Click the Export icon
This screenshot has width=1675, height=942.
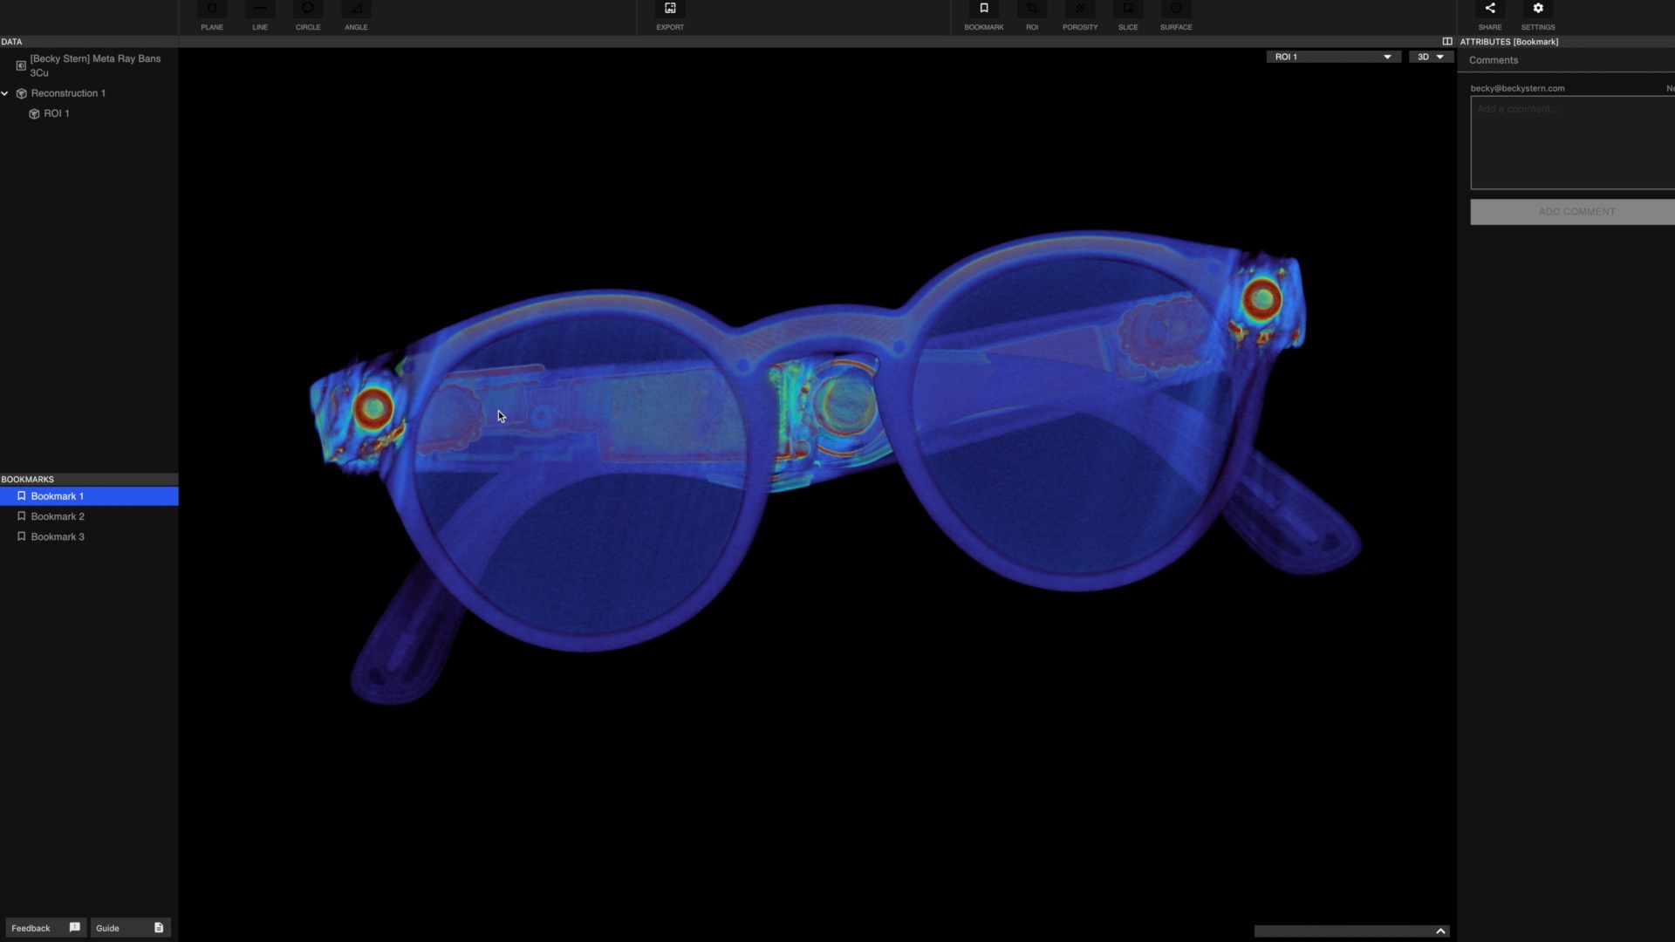coord(670,10)
